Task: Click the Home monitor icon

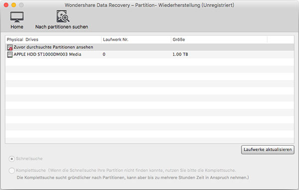Action: [17, 17]
